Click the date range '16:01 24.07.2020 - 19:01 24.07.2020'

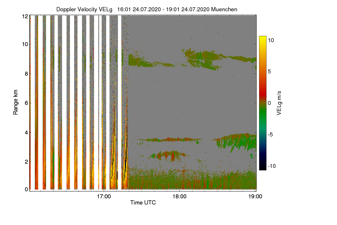click(x=163, y=9)
